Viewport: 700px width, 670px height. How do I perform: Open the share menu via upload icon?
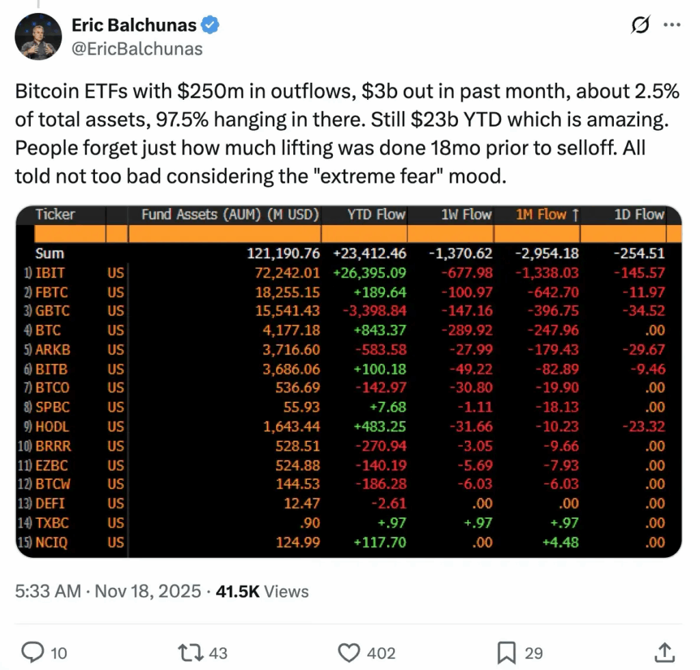click(666, 652)
